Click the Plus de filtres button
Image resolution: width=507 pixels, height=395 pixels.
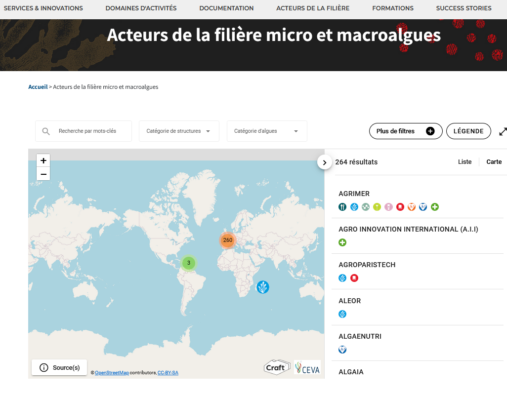[406, 131]
